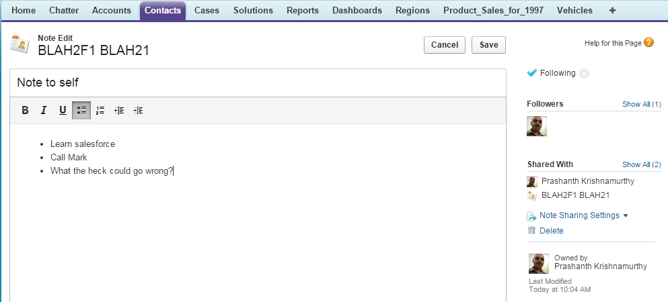
Task: Click the Delete link
Action: pyautogui.click(x=551, y=231)
